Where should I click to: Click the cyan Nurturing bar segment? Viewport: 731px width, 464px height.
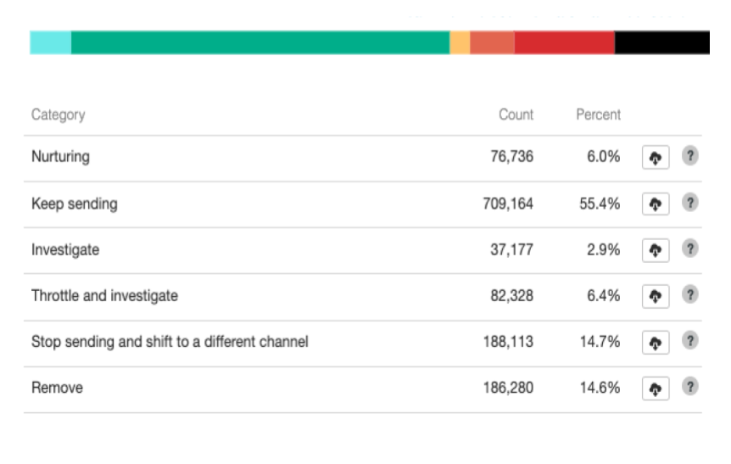tap(50, 42)
